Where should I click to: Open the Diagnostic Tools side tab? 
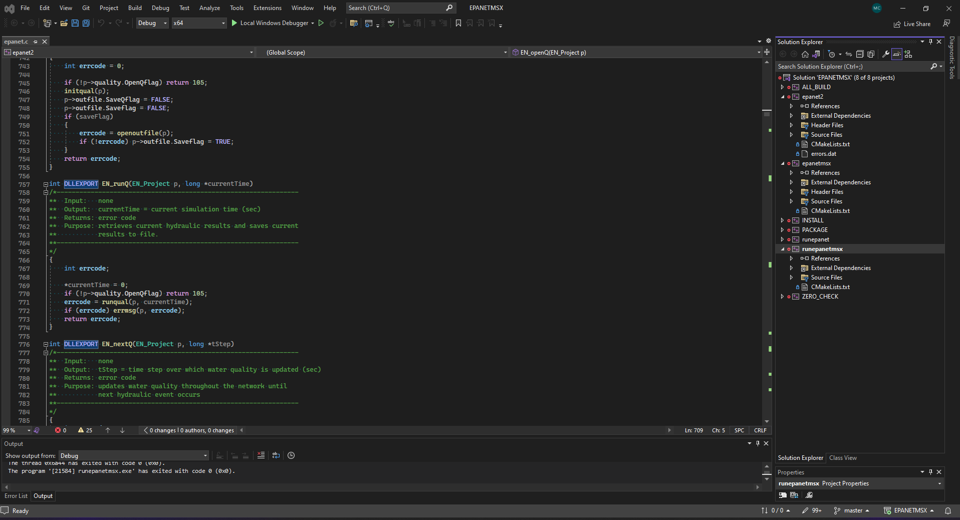tap(952, 58)
